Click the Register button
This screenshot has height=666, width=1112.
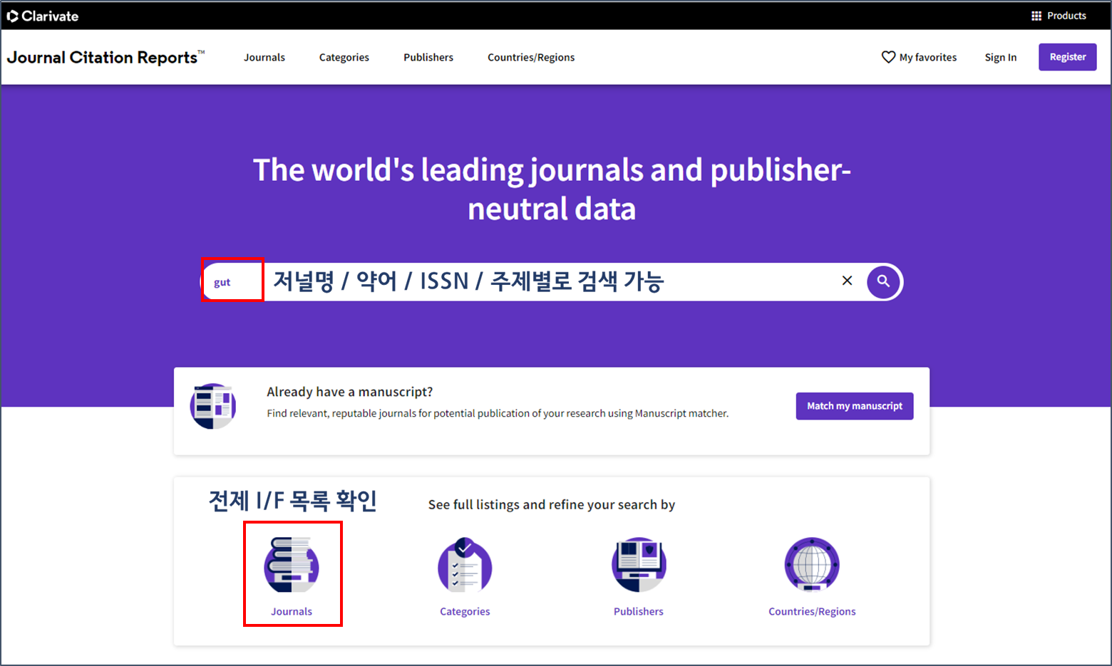tap(1068, 57)
